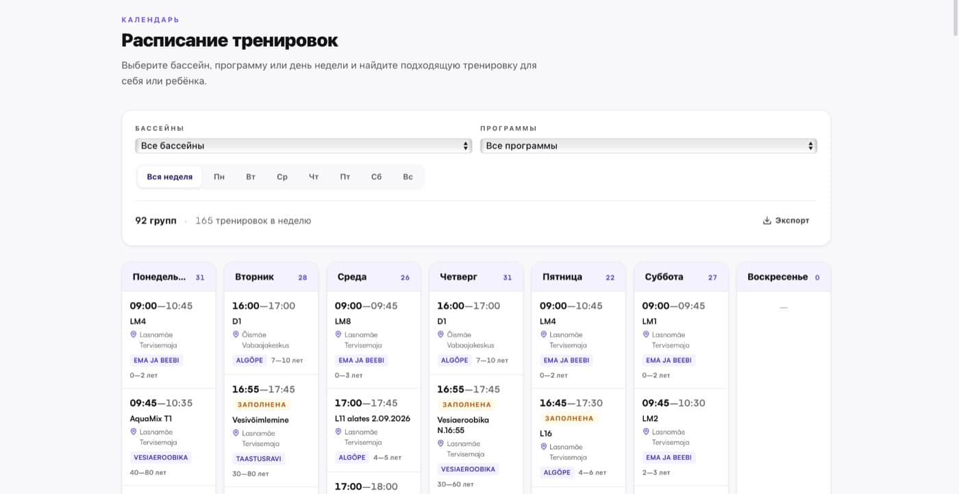Click the 92 групп count text
The height and width of the screenshot is (494, 959).
[x=155, y=221]
